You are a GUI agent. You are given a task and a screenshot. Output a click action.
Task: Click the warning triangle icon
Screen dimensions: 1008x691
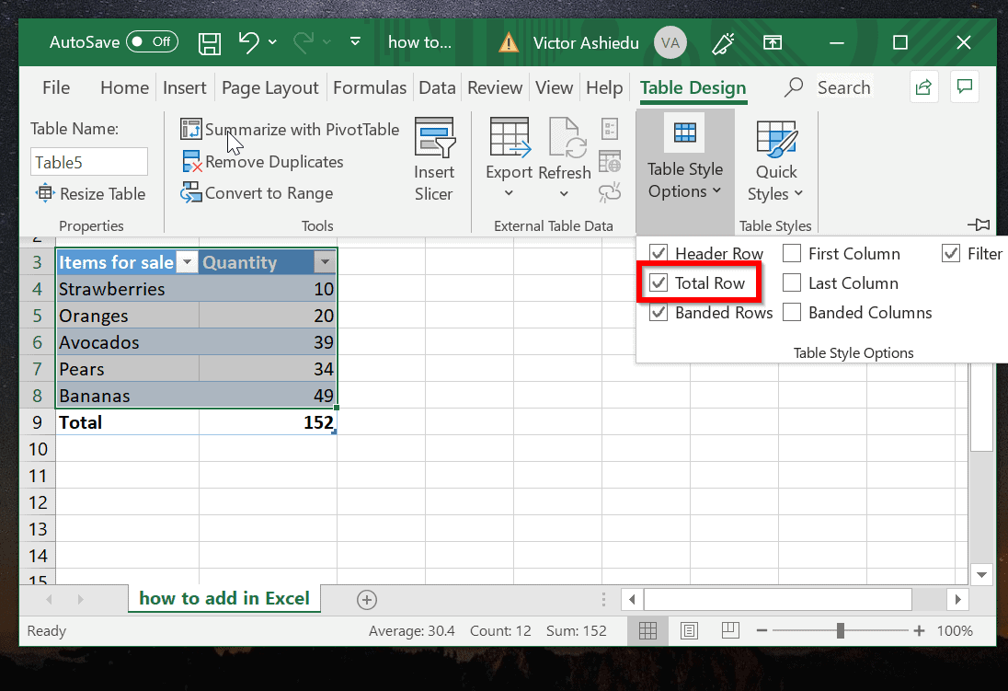[509, 43]
